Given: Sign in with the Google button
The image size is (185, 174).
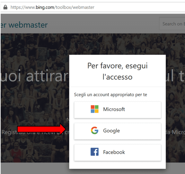Looking at the screenshot, I should tap(118, 131).
